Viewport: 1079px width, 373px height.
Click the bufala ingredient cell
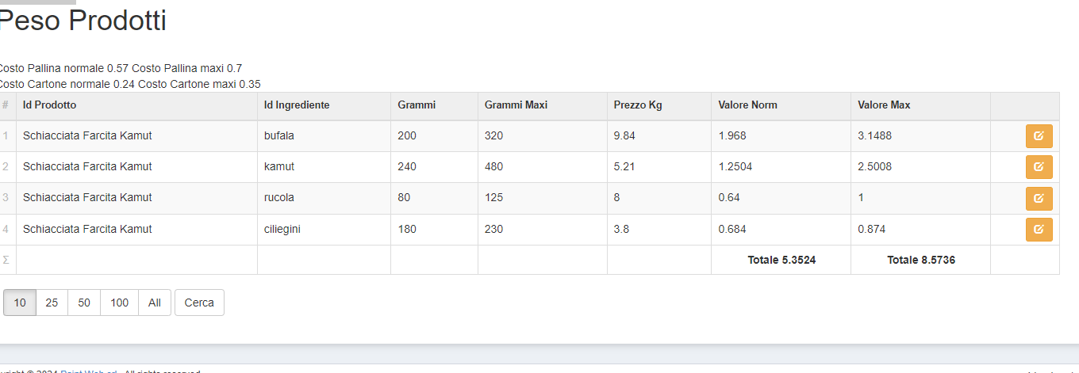point(279,136)
